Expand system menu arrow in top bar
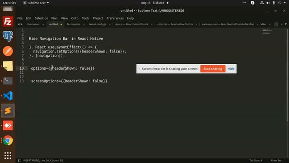This screenshot has height=163, width=289. (285, 3)
